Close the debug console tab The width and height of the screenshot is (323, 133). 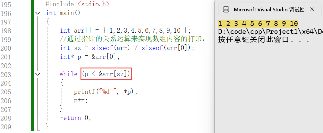(312, 9)
